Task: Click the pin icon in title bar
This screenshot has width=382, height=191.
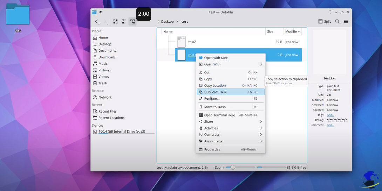Action: tap(100, 12)
